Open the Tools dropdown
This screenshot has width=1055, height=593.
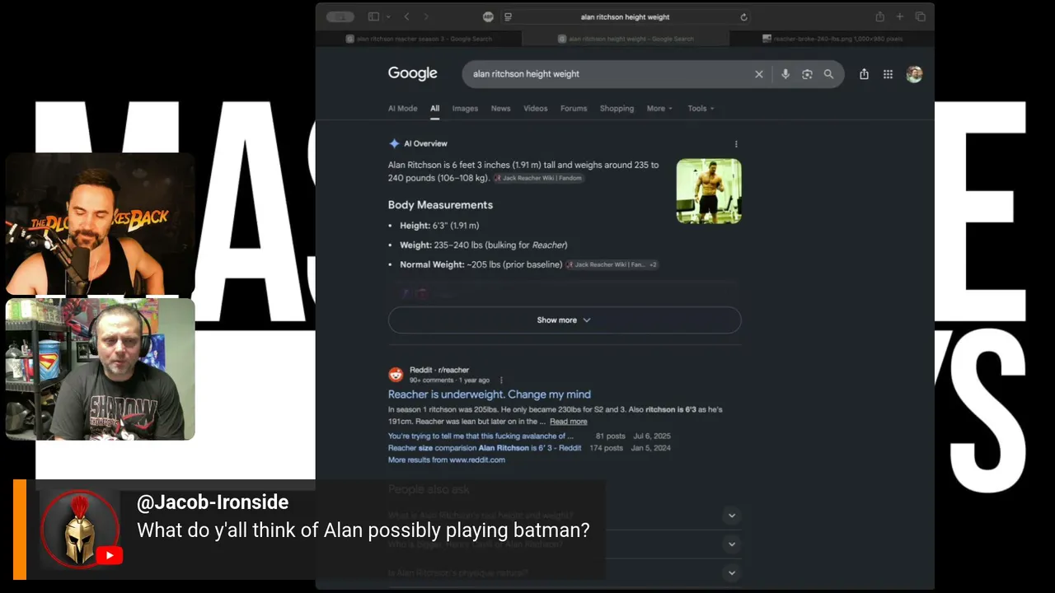pyautogui.click(x=701, y=109)
